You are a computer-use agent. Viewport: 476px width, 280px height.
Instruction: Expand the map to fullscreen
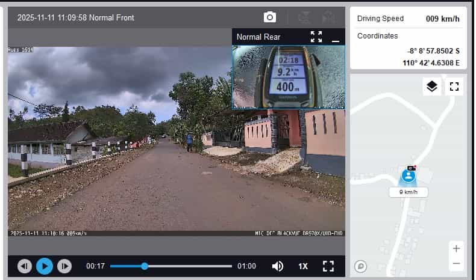(x=454, y=87)
